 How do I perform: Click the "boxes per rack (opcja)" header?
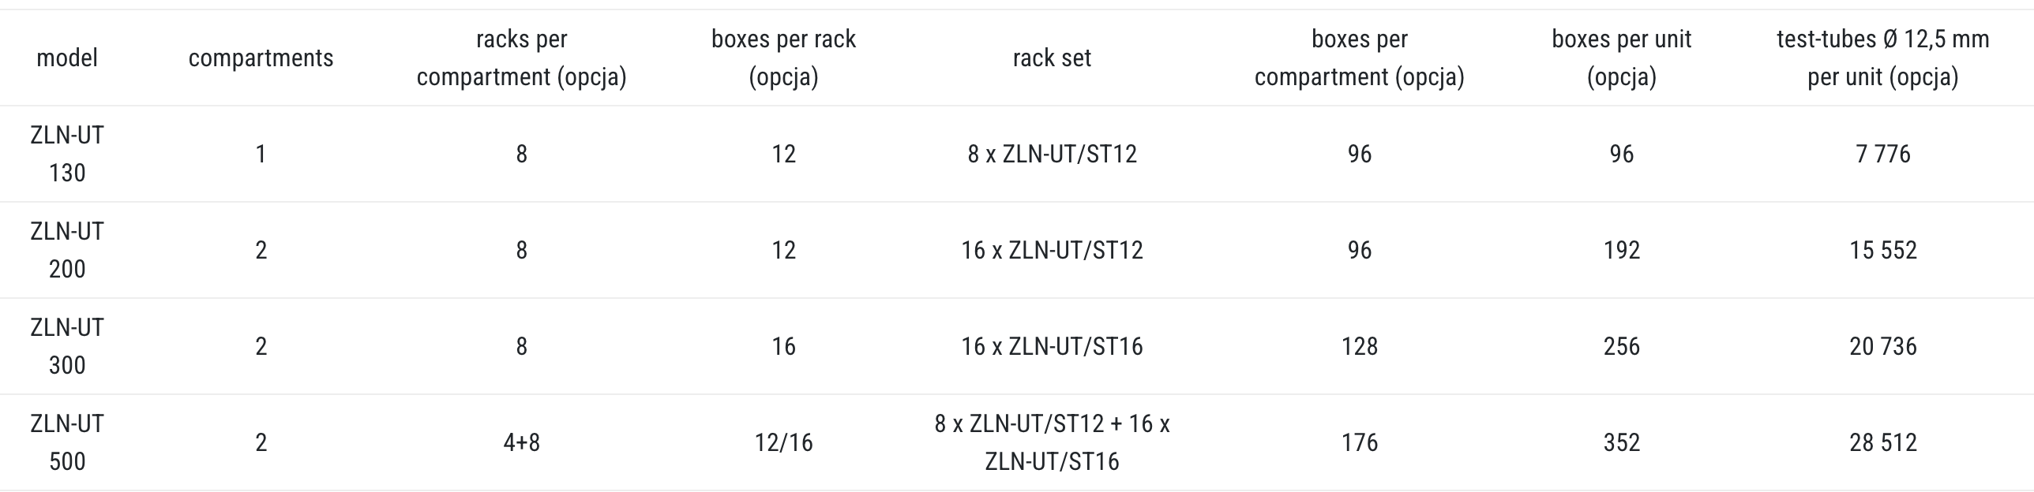[x=783, y=58]
